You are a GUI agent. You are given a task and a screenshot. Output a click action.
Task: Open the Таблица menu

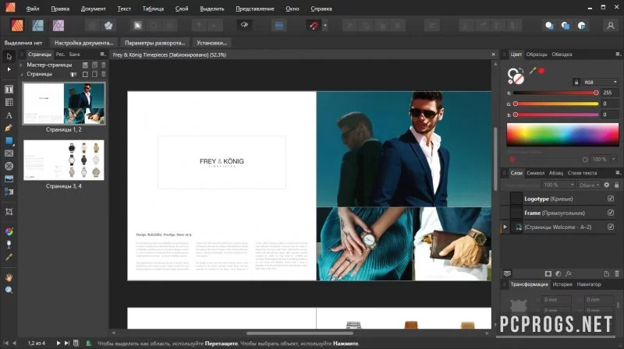pyautogui.click(x=153, y=9)
